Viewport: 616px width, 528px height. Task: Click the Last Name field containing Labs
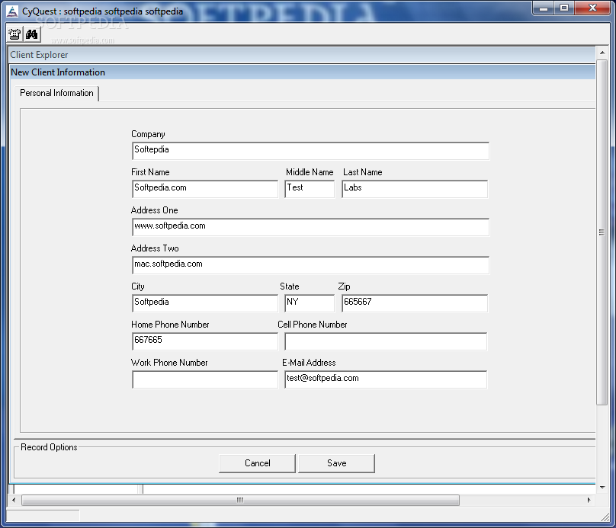tap(415, 189)
